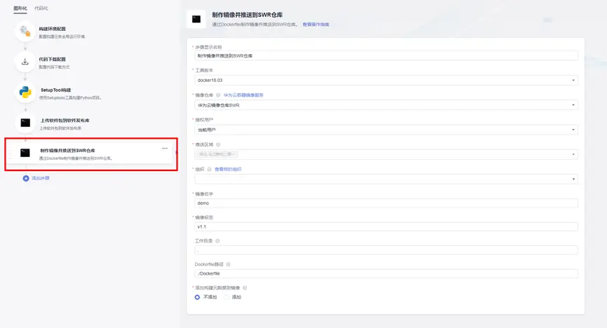Open the 构建环境配置 step icon
The width and height of the screenshot is (607, 328).
pos(25,32)
